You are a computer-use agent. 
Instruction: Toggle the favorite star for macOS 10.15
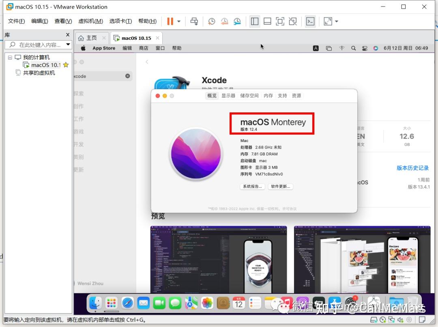[x=66, y=65]
